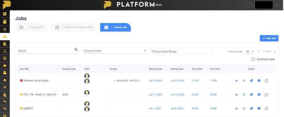Switch to Medical Practitioner Job tab
Viewport: 284px width, 117px height.
coord(73,27)
